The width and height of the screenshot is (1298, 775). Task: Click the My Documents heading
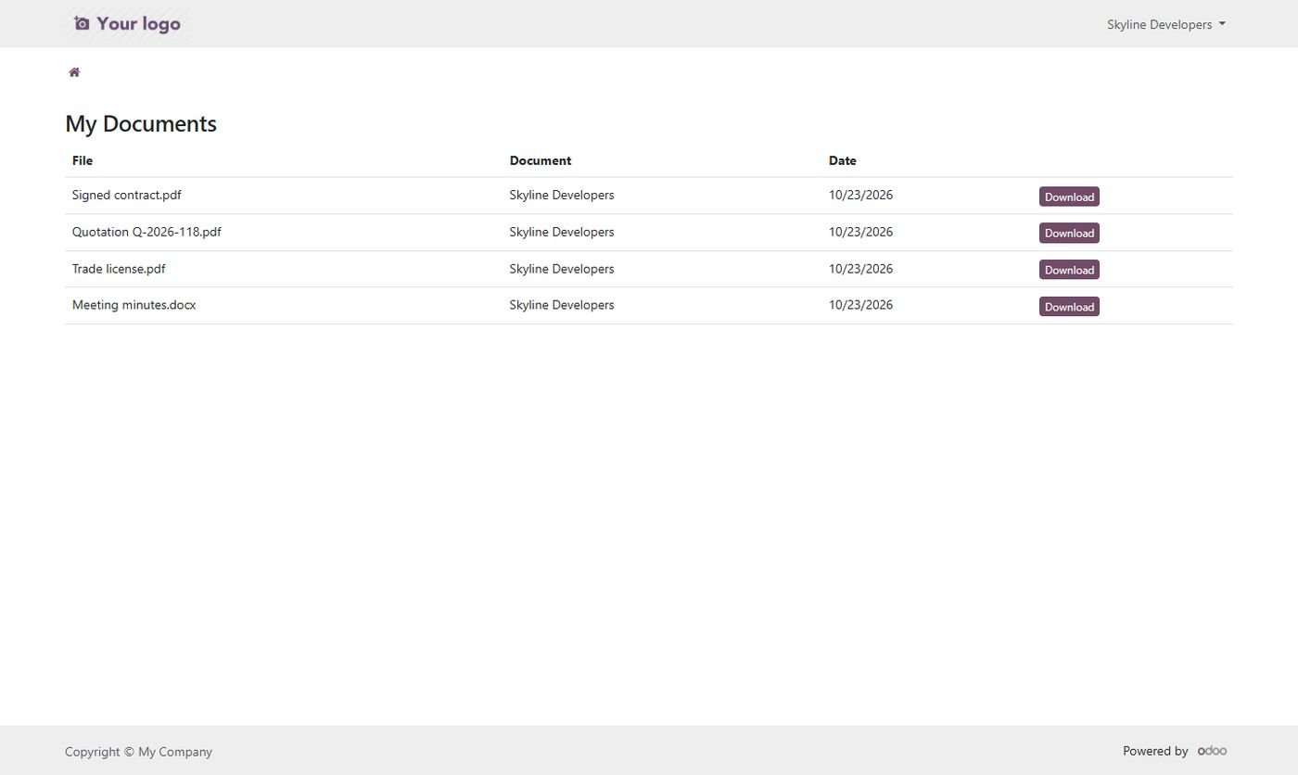pos(141,123)
